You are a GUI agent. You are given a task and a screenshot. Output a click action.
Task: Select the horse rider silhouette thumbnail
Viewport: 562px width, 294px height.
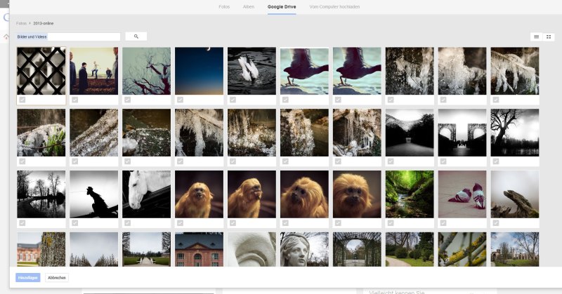[94, 194]
